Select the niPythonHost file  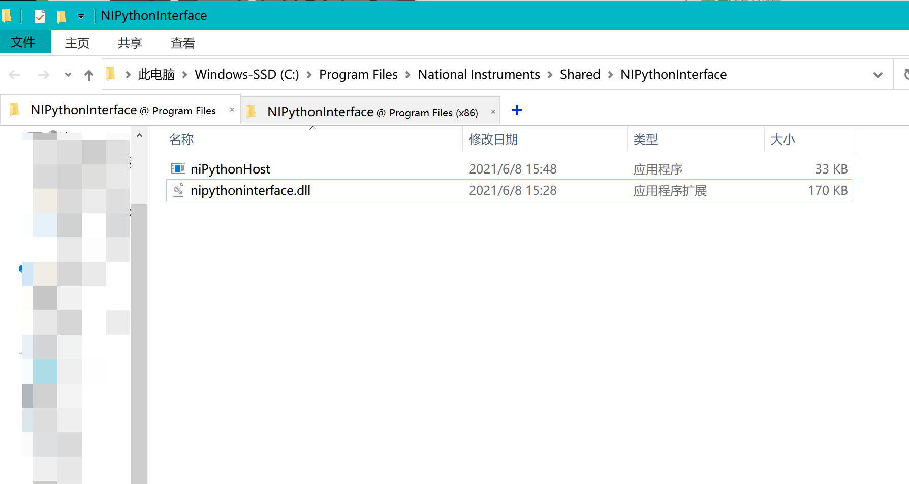[509, 169]
